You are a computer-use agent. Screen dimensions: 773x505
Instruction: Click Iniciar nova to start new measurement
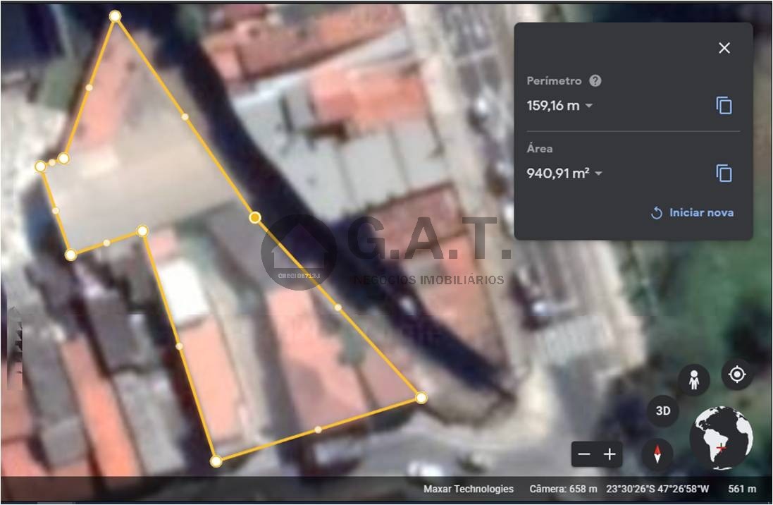pyautogui.click(x=693, y=212)
